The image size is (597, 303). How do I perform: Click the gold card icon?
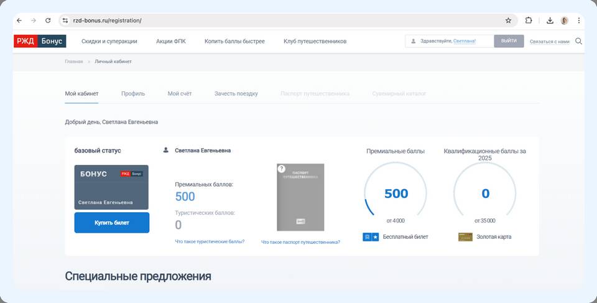[465, 237]
